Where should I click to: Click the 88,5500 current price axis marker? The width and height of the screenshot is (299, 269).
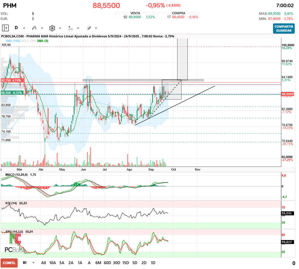coord(288,94)
